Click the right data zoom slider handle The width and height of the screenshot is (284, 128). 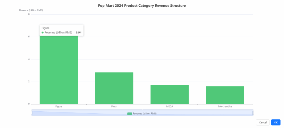pyautogui.click(x=253, y=113)
